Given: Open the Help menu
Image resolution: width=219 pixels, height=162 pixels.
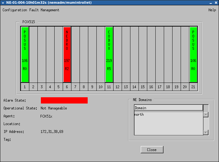Looking at the screenshot, I should (212, 10).
